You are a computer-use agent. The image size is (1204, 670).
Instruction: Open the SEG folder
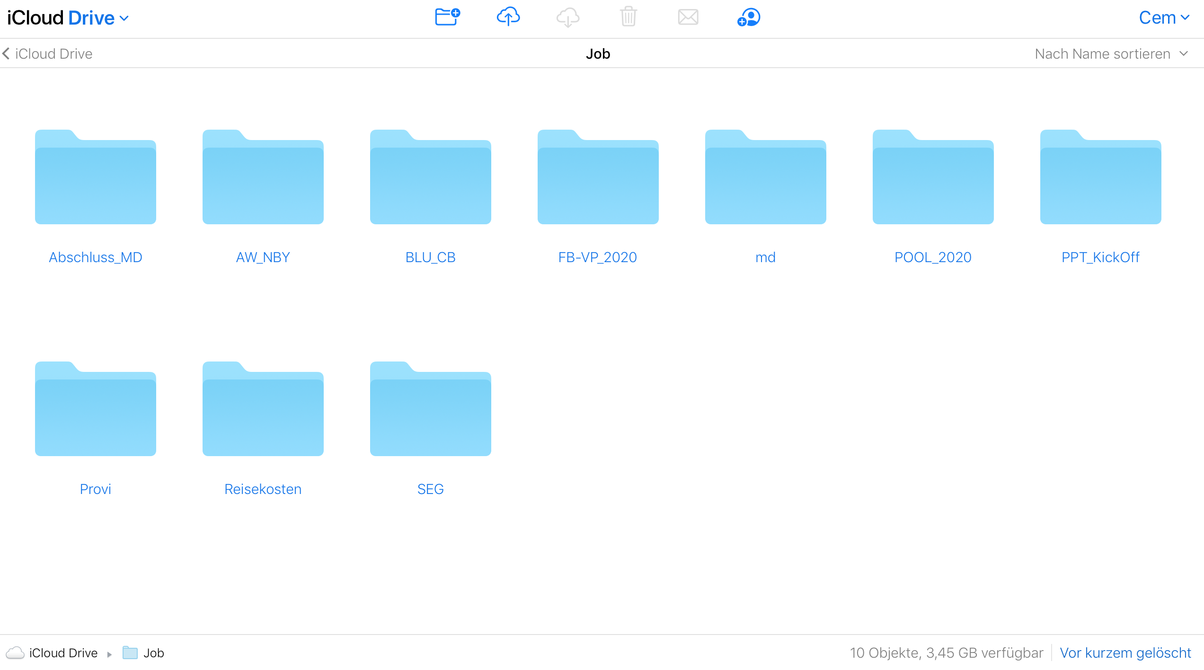coord(431,409)
